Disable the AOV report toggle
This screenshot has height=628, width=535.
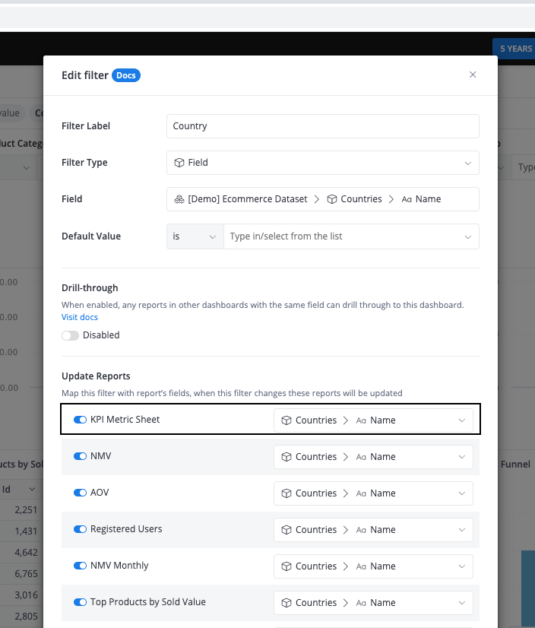tap(80, 493)
